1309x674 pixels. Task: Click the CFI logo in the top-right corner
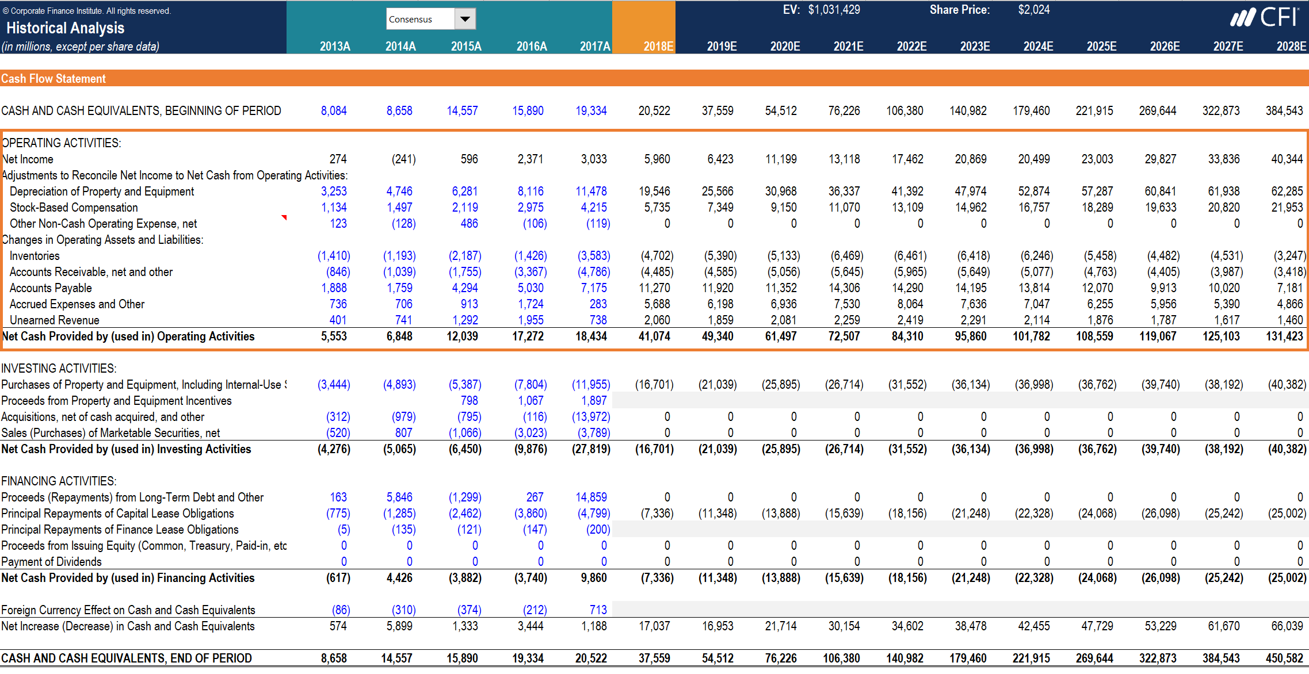[x=1268, y=17]
